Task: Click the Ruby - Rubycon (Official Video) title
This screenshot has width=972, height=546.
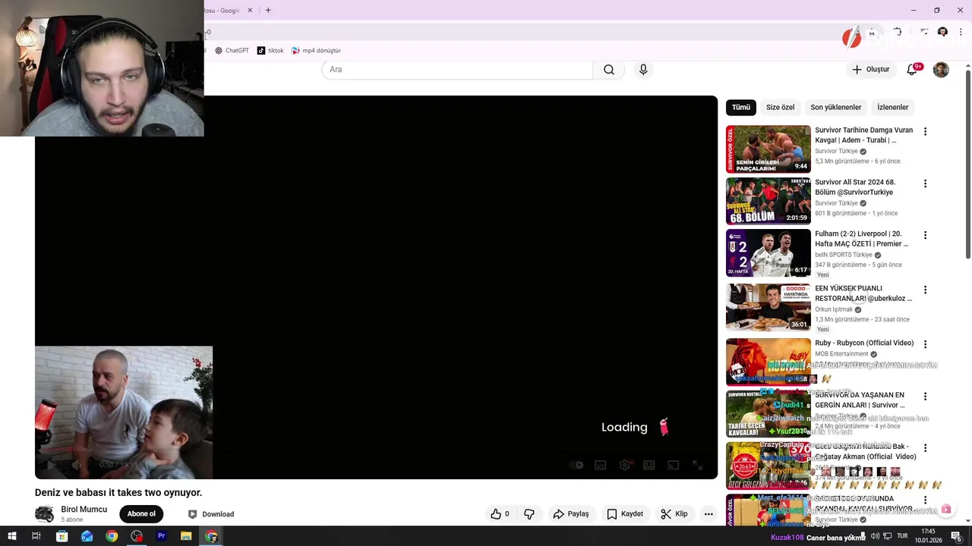Action: (x=864, y=344)
